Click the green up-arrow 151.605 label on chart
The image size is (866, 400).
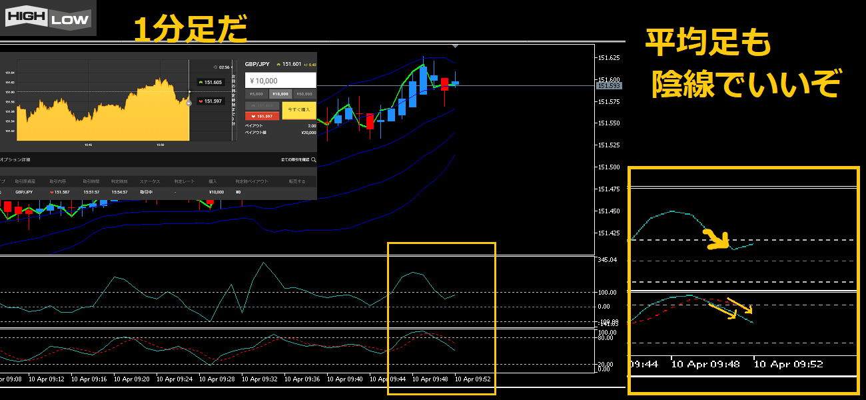click(210, 82)
